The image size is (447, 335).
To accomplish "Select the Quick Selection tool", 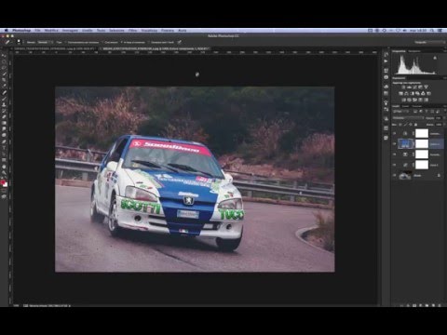I will [x=4, y=74].
